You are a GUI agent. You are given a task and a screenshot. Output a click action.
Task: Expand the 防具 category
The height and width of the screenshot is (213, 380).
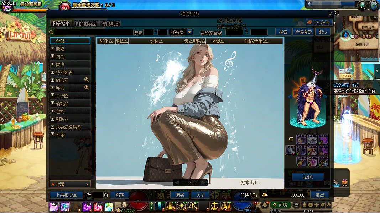[x=52, y=56]
